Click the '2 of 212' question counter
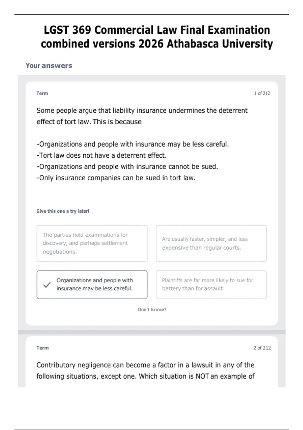Viewport: 303px width, 430px height. [x=262, y=348]
